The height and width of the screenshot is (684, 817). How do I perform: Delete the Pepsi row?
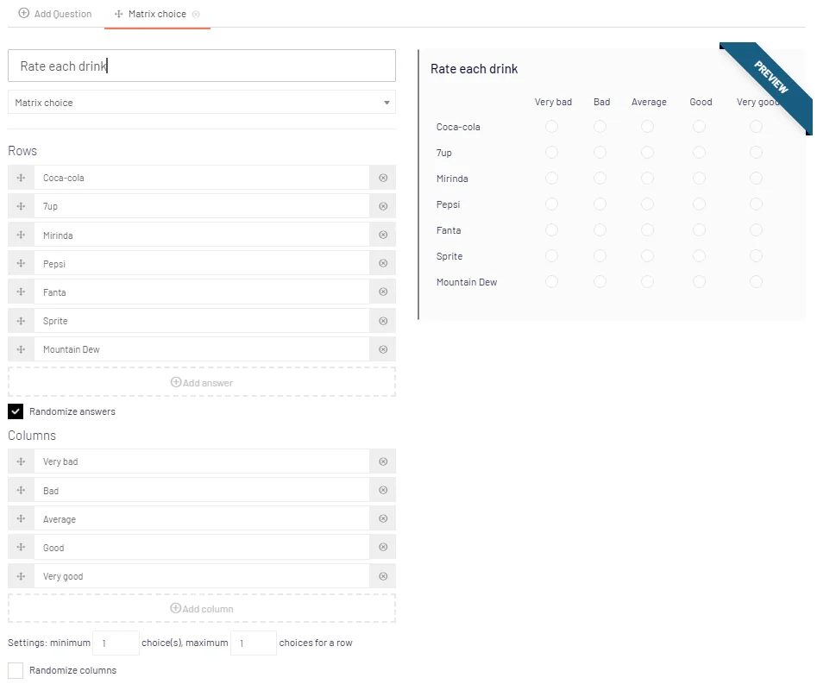tap(383, 264)
